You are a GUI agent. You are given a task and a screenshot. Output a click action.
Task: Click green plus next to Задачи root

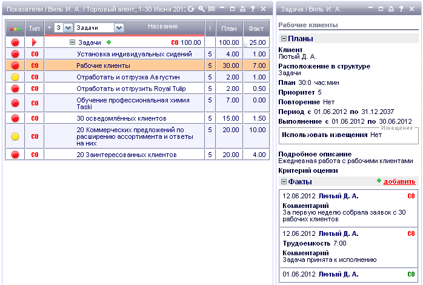tap(108, 42)
